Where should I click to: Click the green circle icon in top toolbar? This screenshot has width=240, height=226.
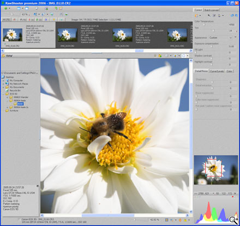click(6, 8)
